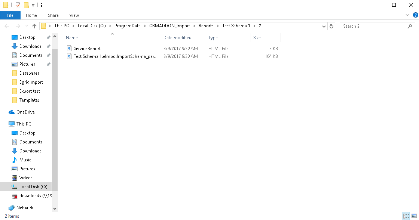Click ProgramData breadcrumb in address bar

coord(128,26)
